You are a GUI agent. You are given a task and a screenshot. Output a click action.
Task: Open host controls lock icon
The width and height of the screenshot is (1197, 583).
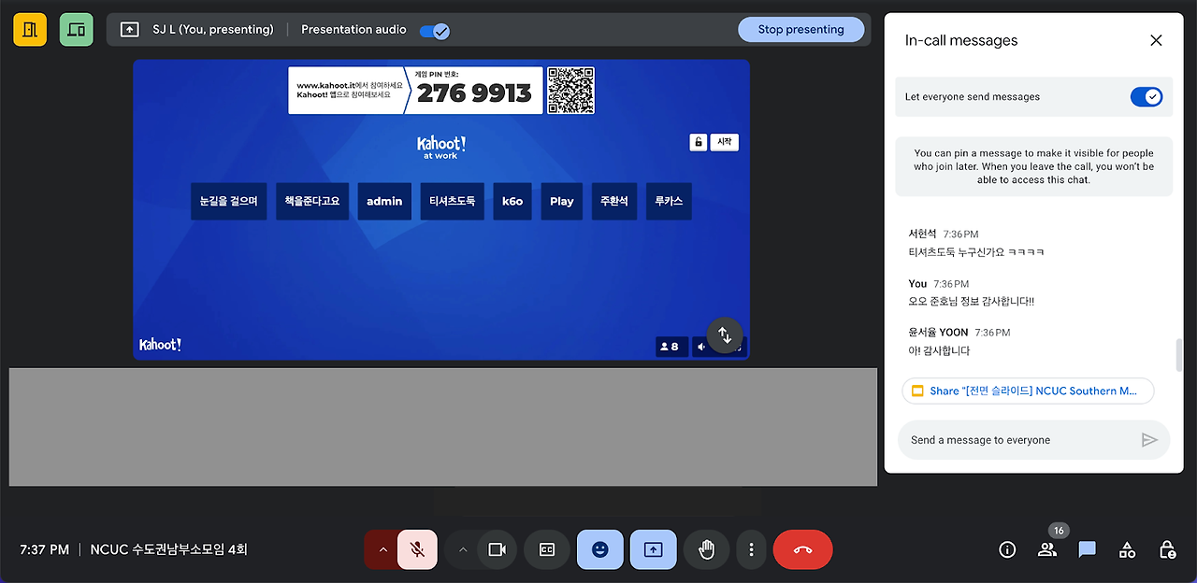(x=1167, y=550)
